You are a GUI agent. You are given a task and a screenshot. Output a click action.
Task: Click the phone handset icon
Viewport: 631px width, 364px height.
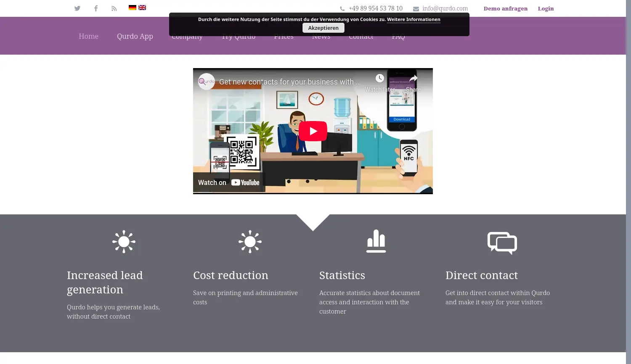tap(342, 9)
